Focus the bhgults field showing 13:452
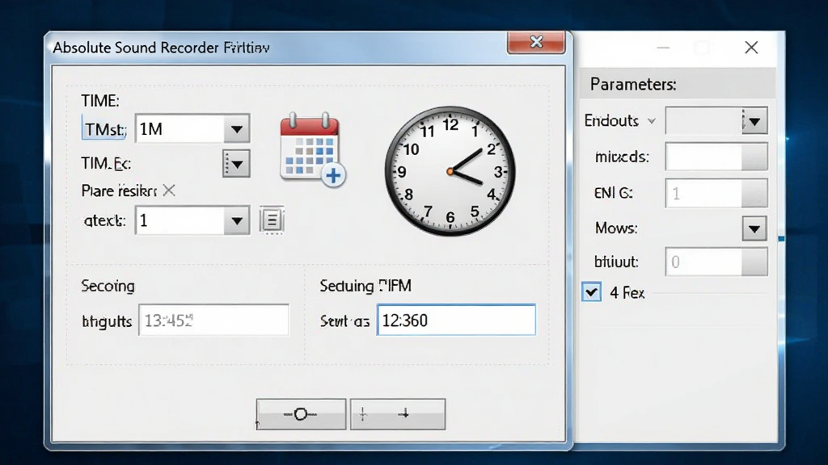The width and height of the screenshot is (828, 465). [213, 320]
